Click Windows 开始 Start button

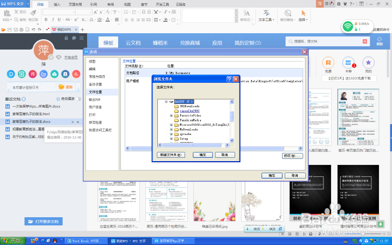point(13,241)
